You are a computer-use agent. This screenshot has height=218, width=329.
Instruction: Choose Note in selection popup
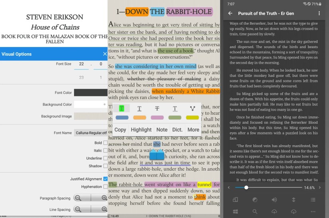[162, 130]
